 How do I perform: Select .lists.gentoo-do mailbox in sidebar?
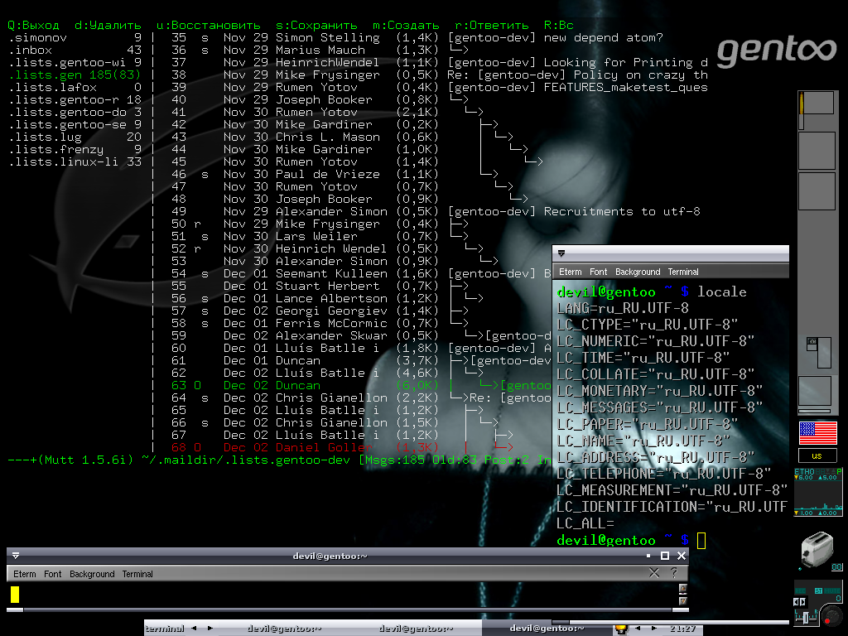[x=75, y=113]
